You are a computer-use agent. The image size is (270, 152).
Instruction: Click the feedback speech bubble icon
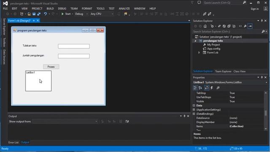pyautogui.click(x=199, y=3)
